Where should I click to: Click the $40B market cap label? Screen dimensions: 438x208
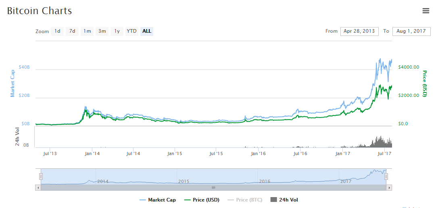click(24, 67)
